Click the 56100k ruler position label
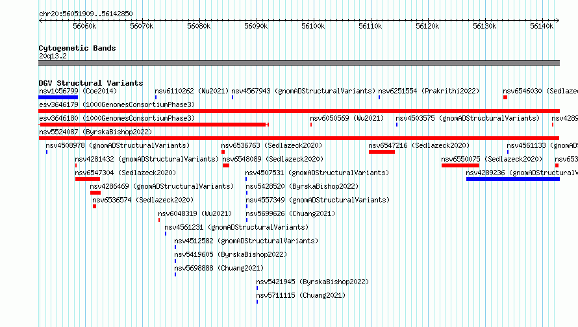Viewport: 578px width, 327px height. click(313, 26)
